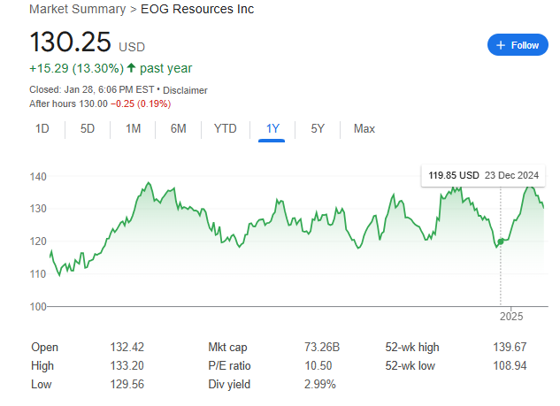This screenshot has height=406, width=560.
Task: Select the 6M time range tab
Action: pyautogui.click(x=178, y=128)
